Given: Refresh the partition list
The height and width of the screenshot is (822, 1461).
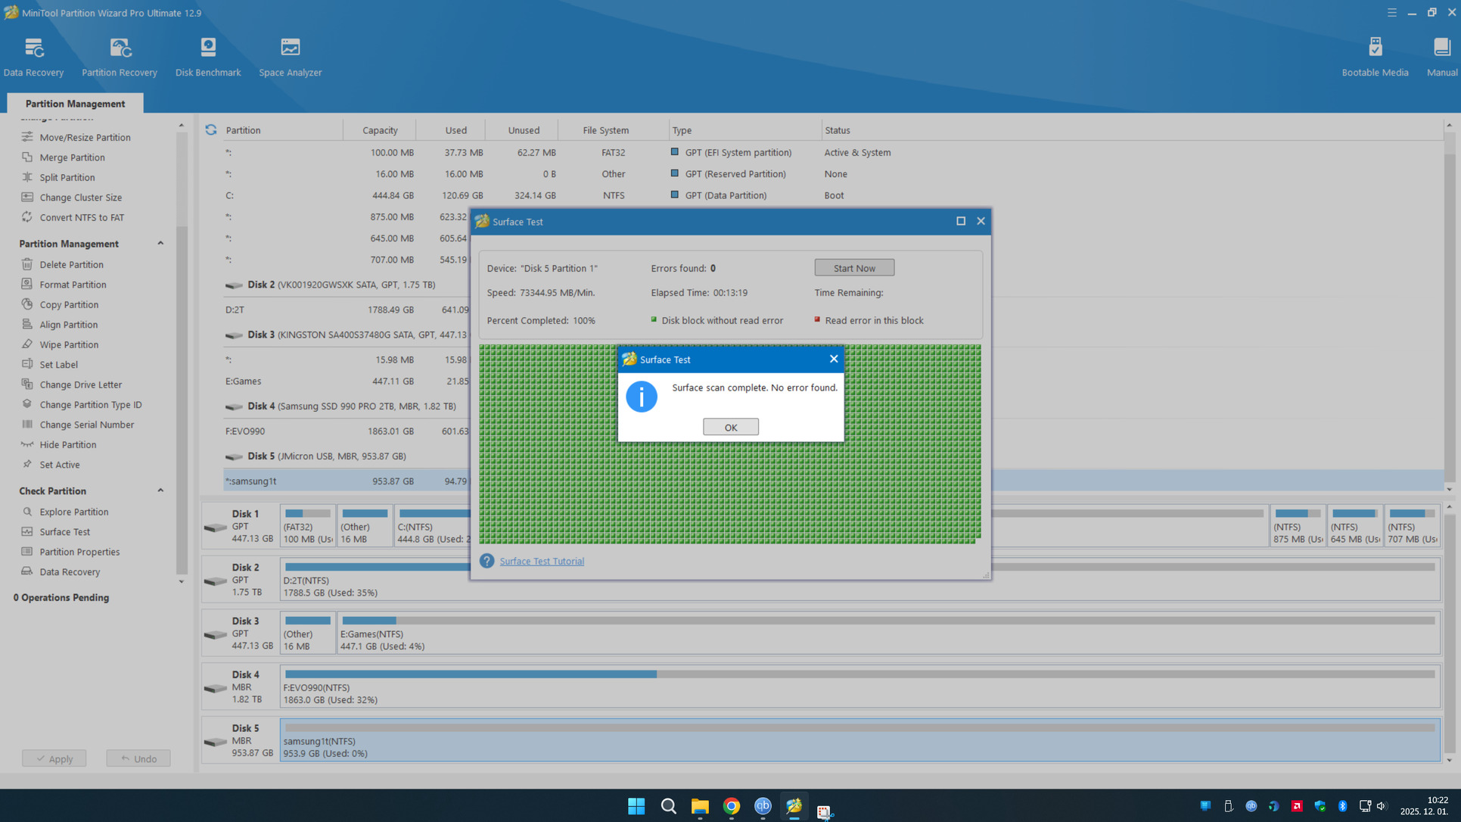Looking at the screenshot, I should [x=211, y=130].
